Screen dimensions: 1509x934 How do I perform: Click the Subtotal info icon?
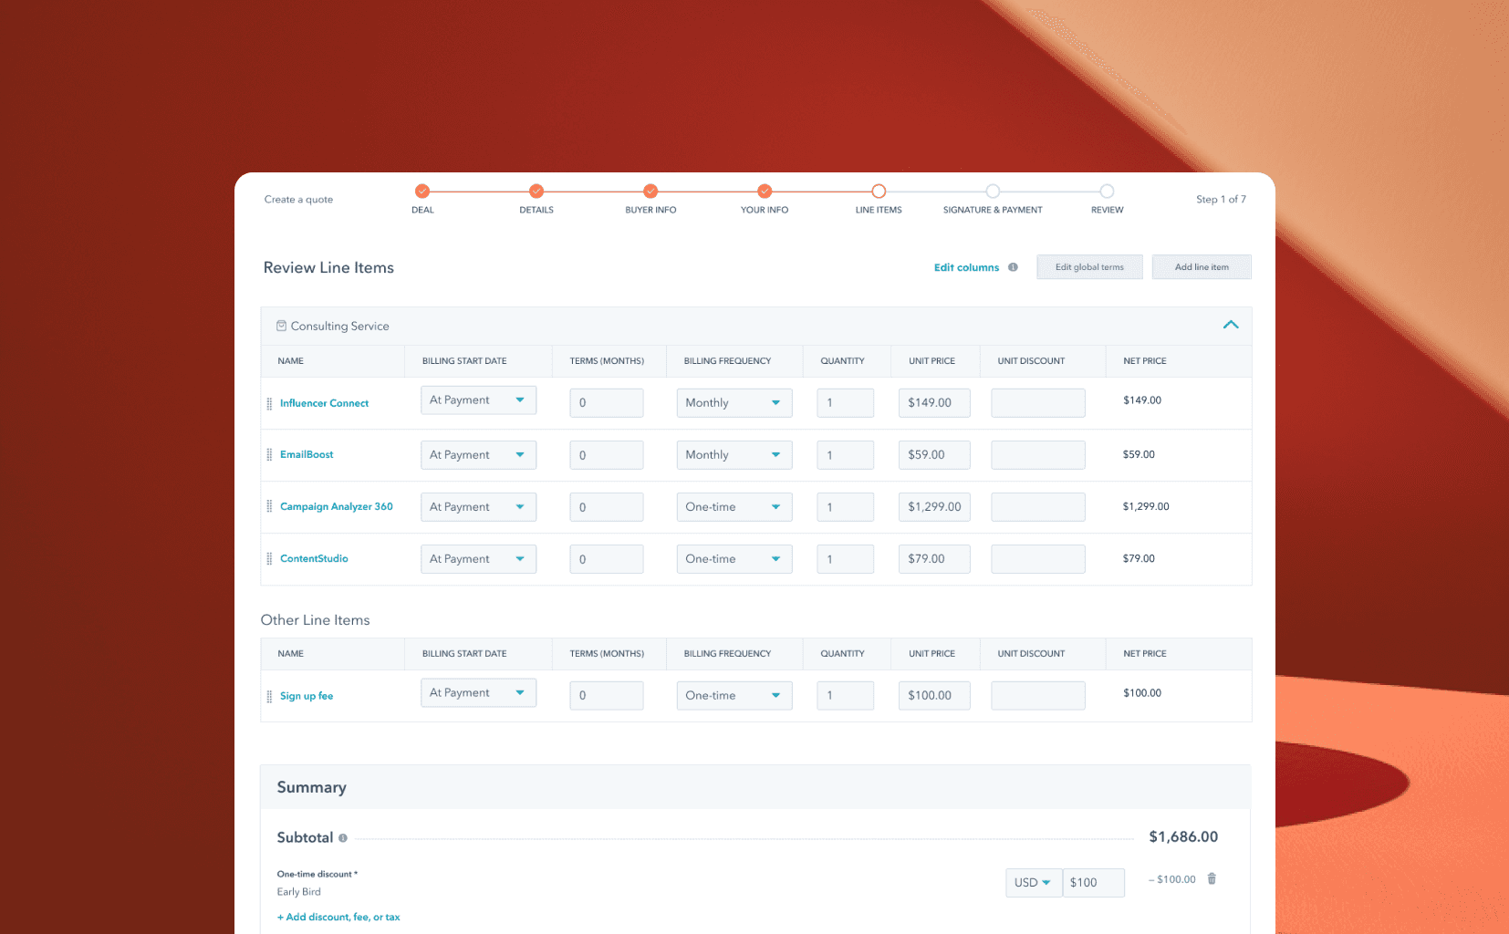(x=343, y=837)
